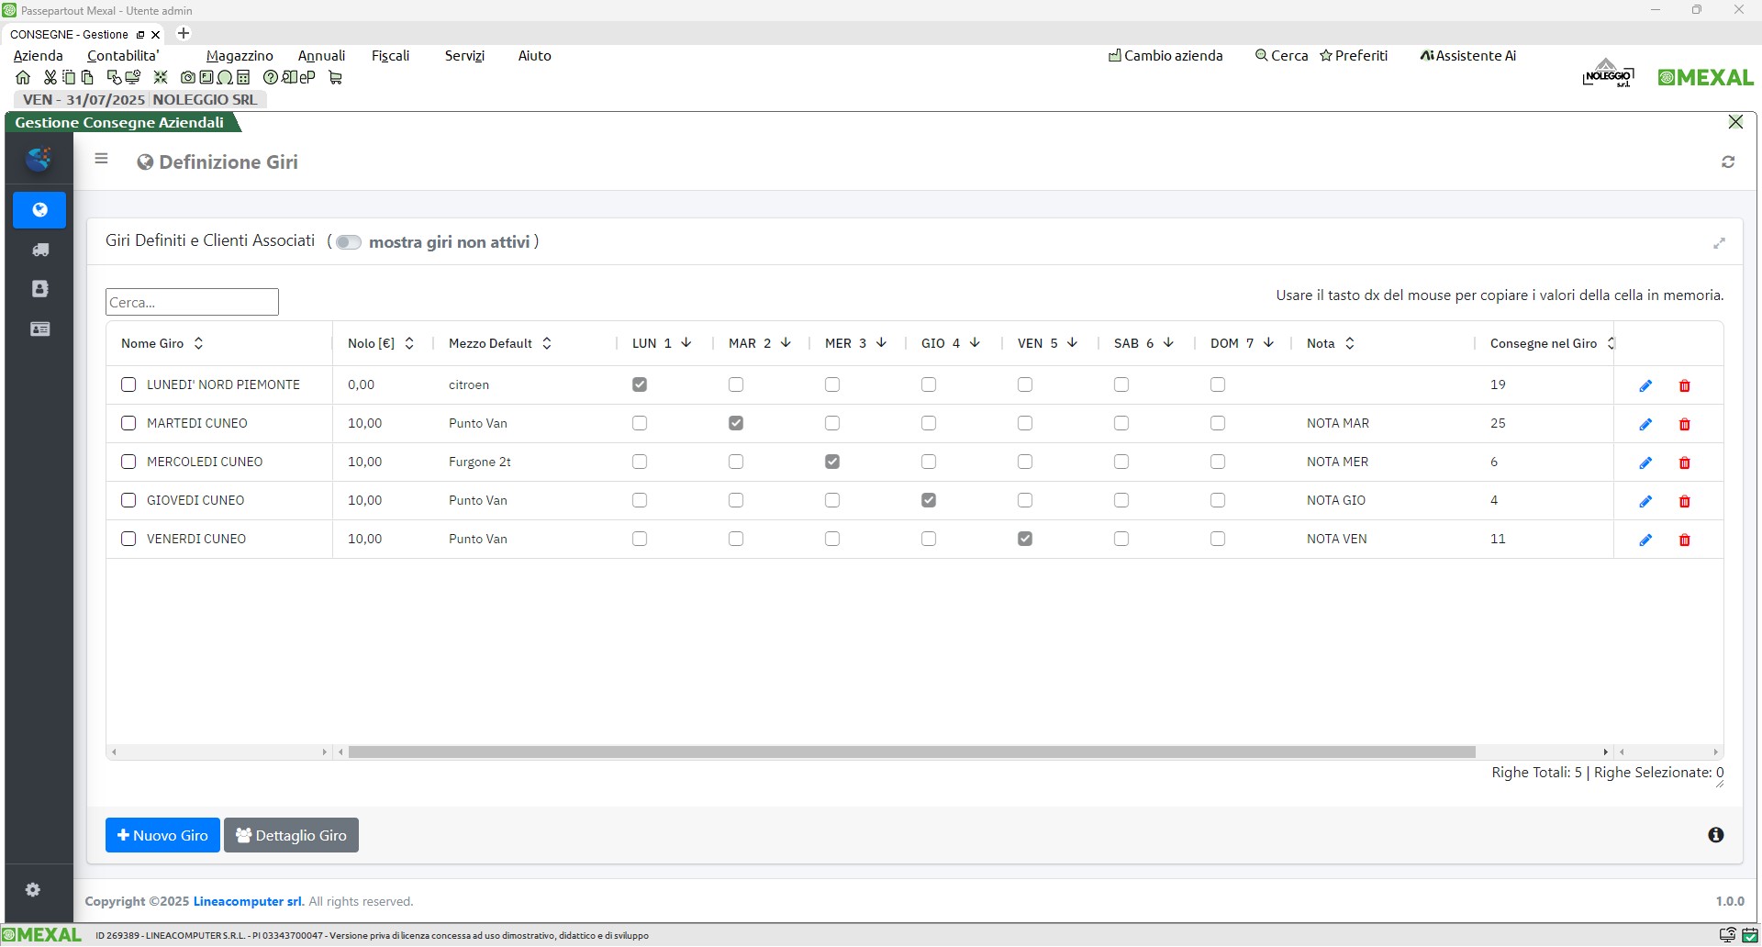Open the address book sidebar section

click(x=39, y=289)
